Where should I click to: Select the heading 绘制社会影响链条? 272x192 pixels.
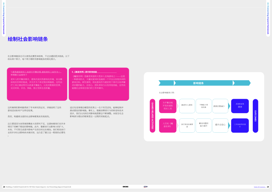point(28,39)
